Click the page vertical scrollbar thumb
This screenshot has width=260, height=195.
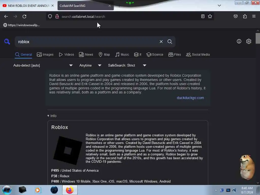coord(258,38)
